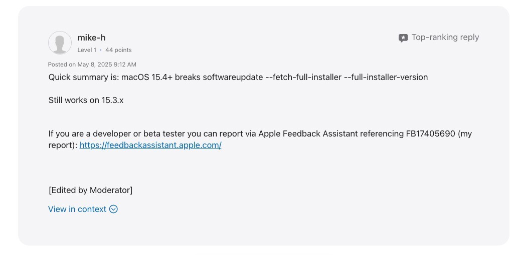Open the View in context link
Screen dimensions: 519x255
click(x=77, y=209)
